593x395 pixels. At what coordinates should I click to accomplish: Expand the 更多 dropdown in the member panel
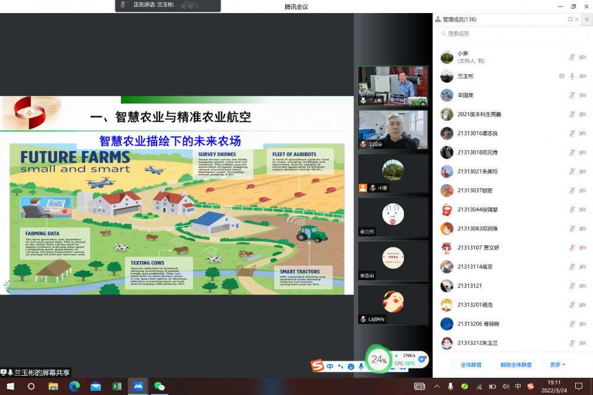click(x=557, y=364)
